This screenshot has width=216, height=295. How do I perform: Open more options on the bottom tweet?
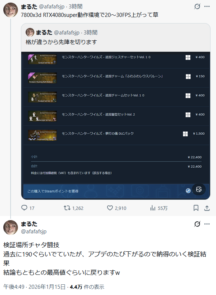[207, 224]
